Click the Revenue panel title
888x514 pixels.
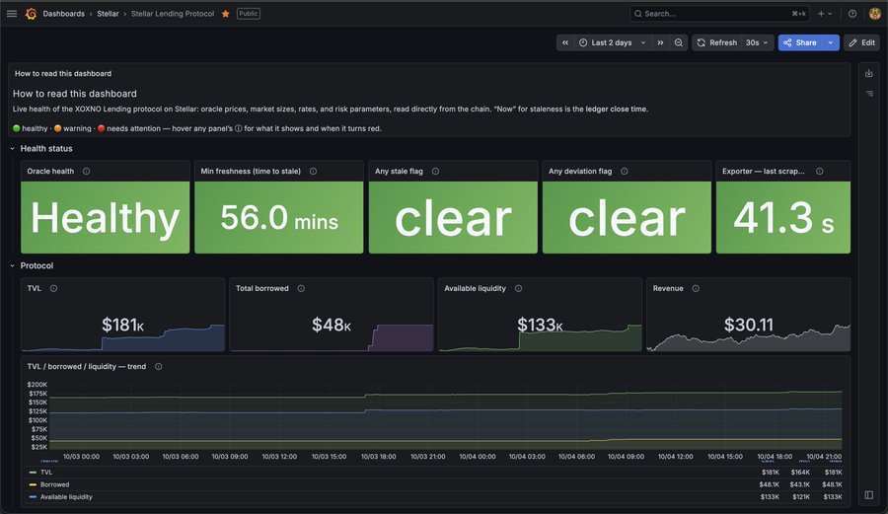pyautogui.click(x=668, y=288)
